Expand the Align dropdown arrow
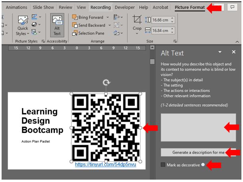243x182 pixels. [122, 17]
